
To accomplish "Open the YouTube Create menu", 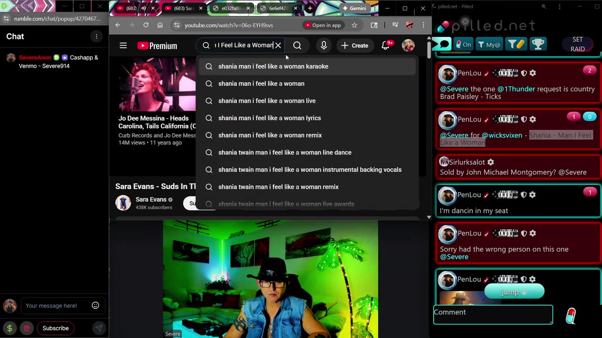I will click(x=355, y=46).
